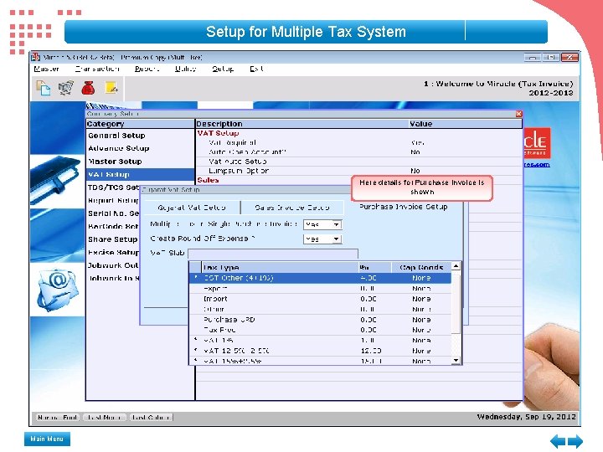This screenshot has height=452, width=603.
Task: Click Tax Type column header
Action: pos(280,267)
